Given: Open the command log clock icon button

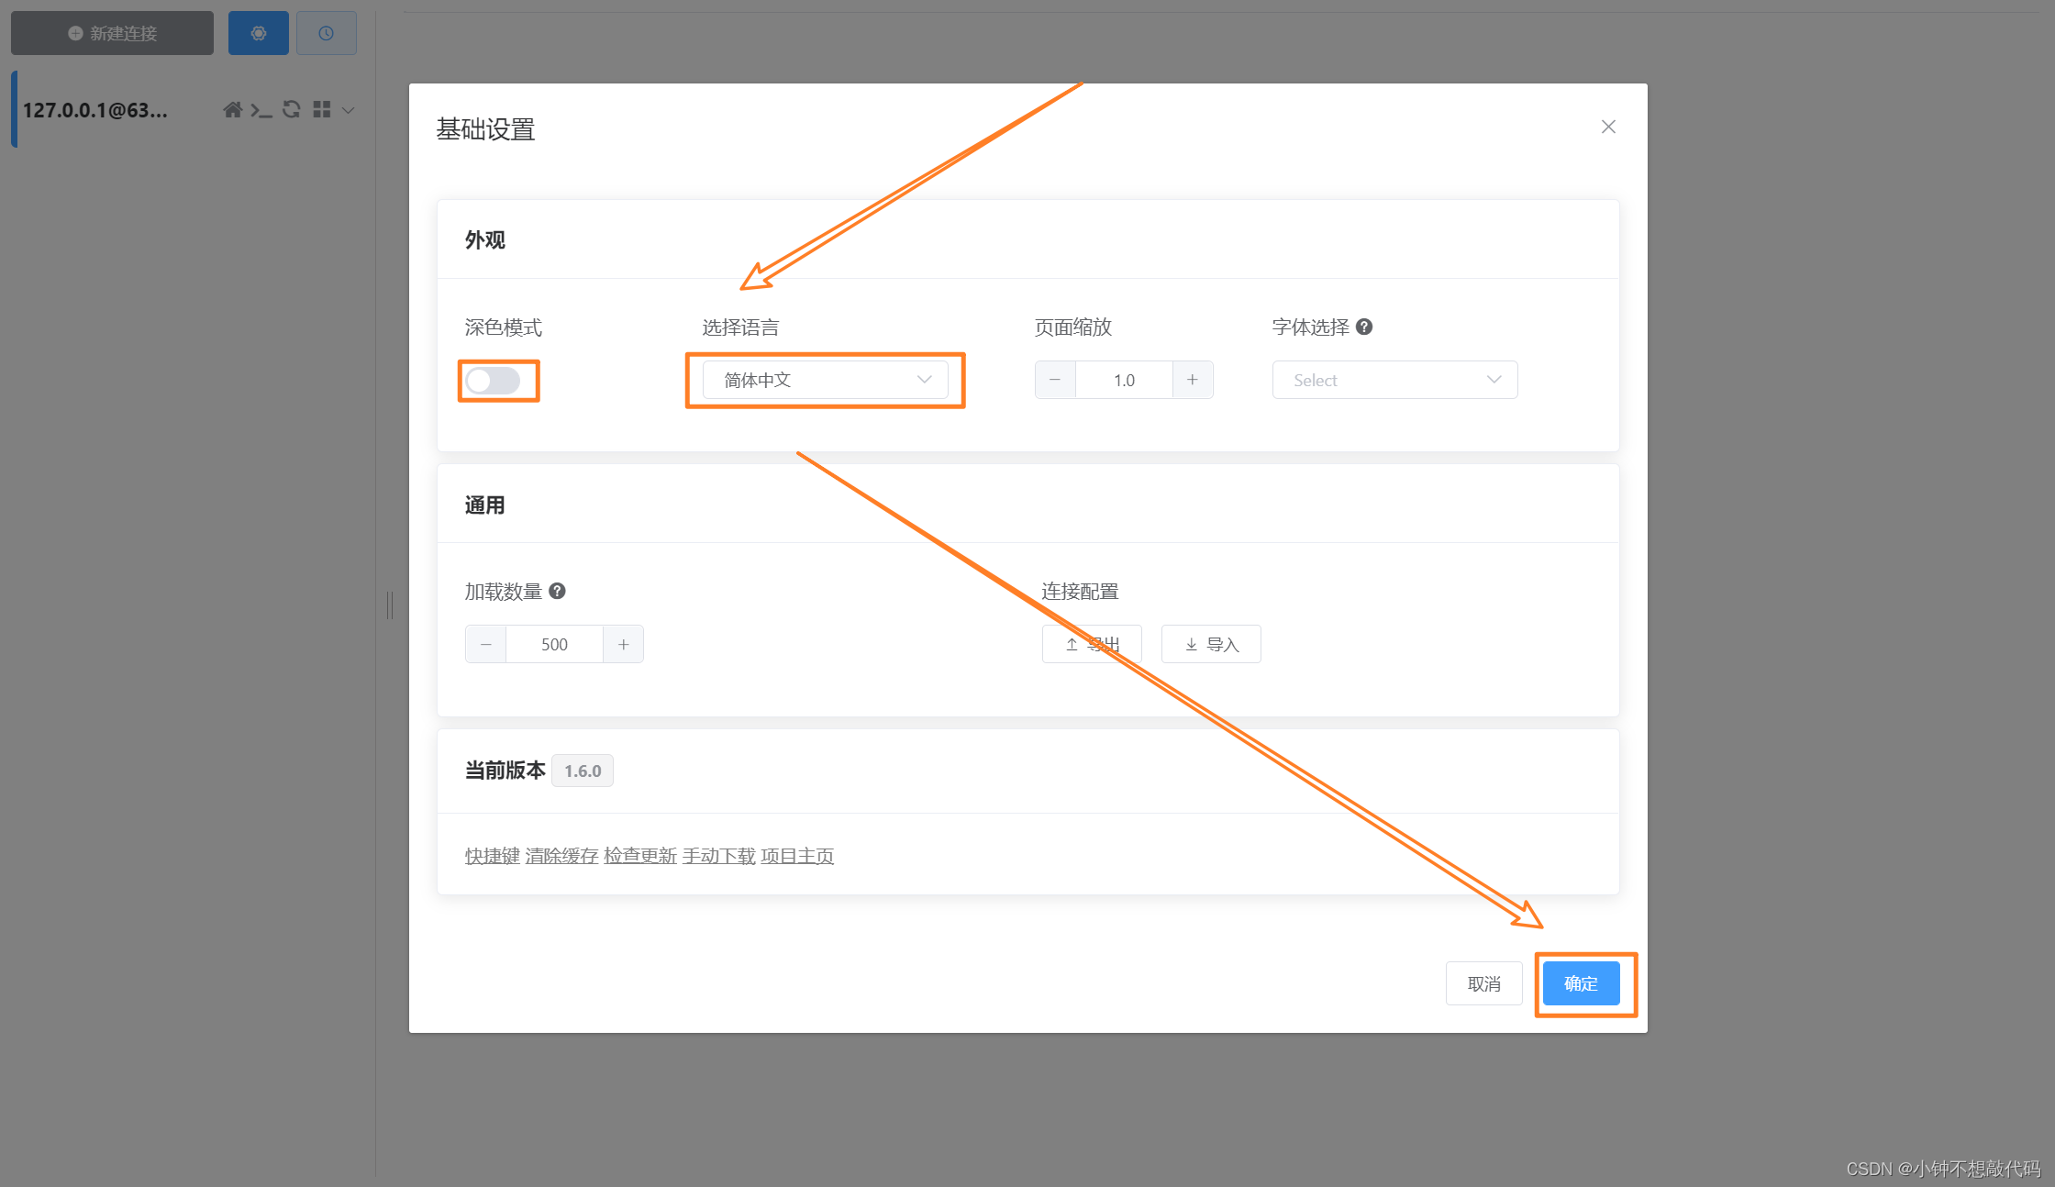Looking at the screenshot, I should [326, 33].
